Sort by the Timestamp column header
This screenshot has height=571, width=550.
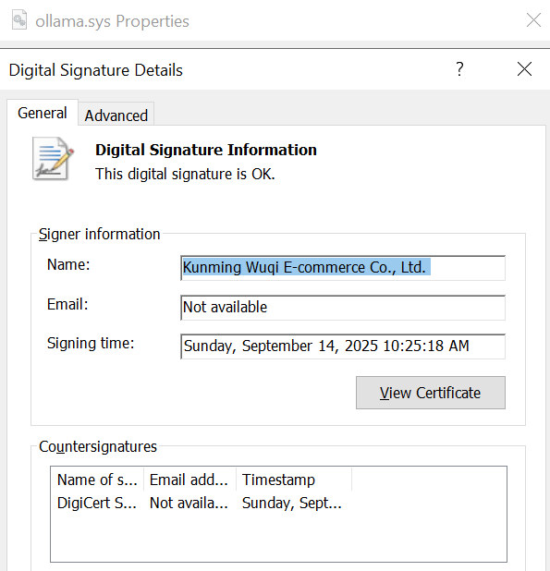pyautogui.click(x=294, y=480)
